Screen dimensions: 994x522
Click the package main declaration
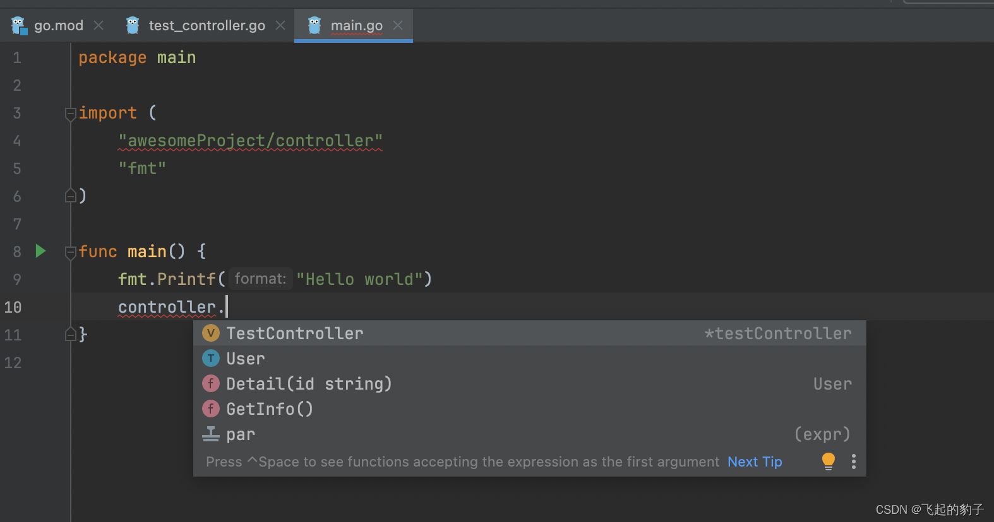point(137,57)
